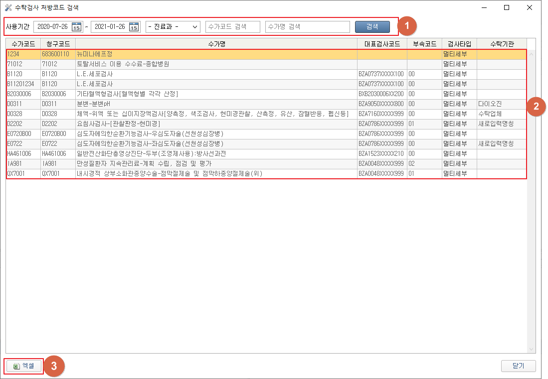
Task: Maximize the 수탁검사 처방코드 검색 window
Action: click(507, 7)
